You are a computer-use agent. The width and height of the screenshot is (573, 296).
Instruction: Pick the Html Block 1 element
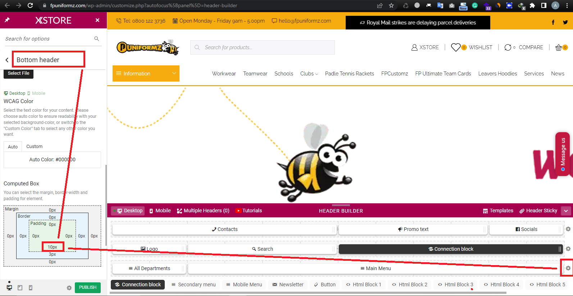[364, 285]
